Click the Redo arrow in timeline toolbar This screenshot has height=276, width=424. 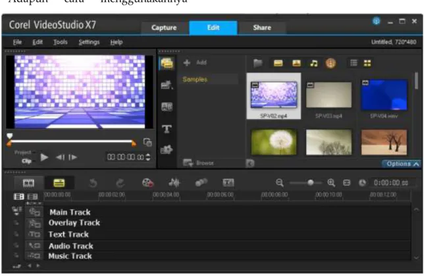(x=120, y=183)
